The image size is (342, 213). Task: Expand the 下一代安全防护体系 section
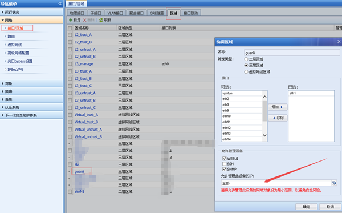[31, 115]
